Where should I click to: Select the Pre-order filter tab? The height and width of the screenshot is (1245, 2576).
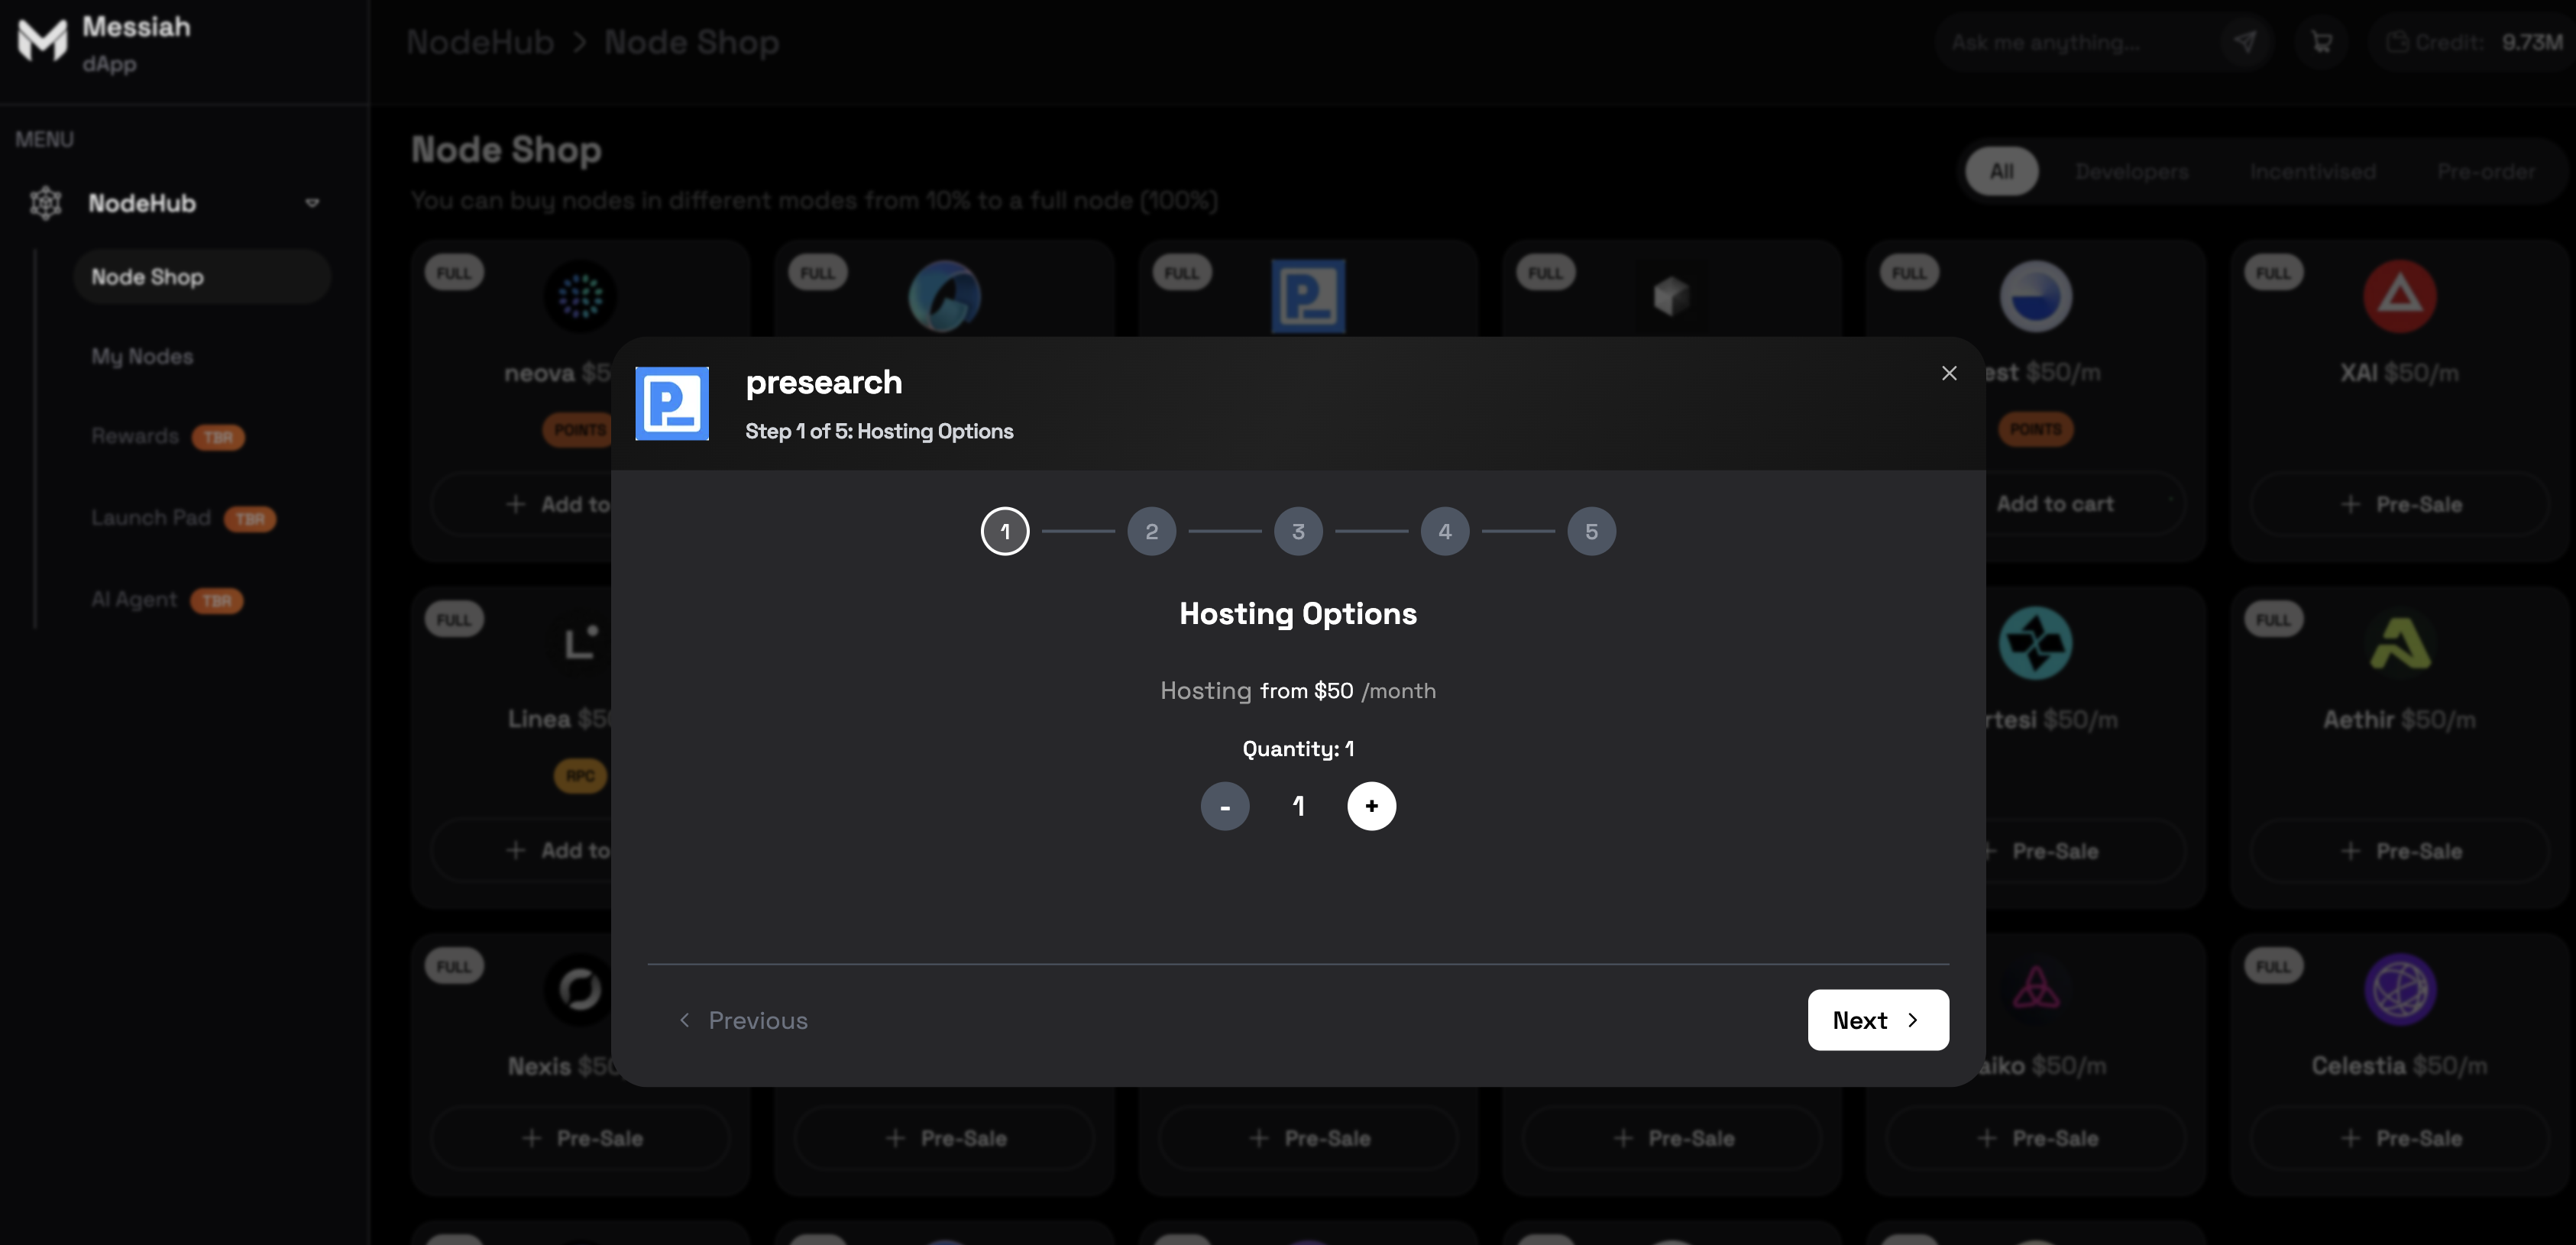[x=2486, y=171]
